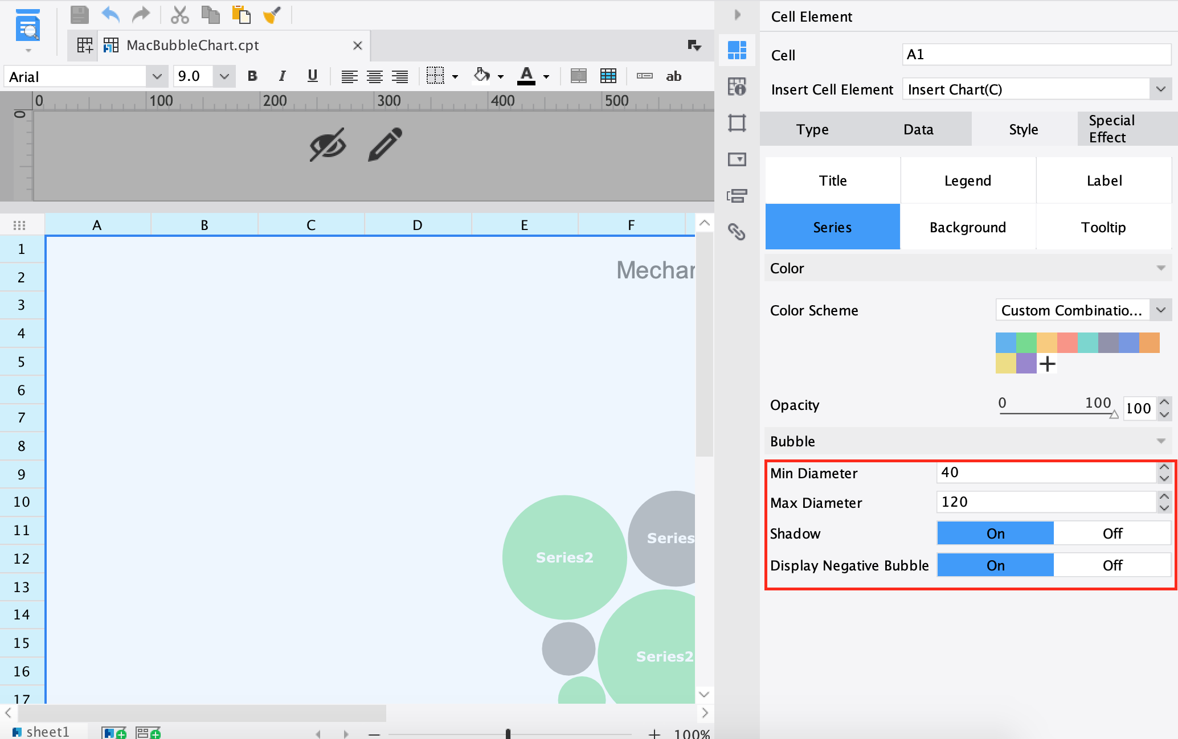This screenshot has height=739, width=1178.
Task: Open the Insert Cell Element dropdown
Action: (1160, 89)
